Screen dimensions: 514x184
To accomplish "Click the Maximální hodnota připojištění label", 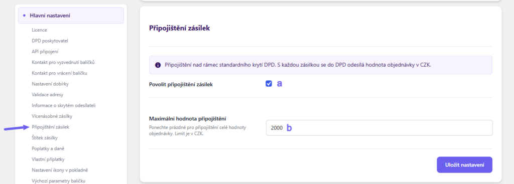I will tap(188, 118).
